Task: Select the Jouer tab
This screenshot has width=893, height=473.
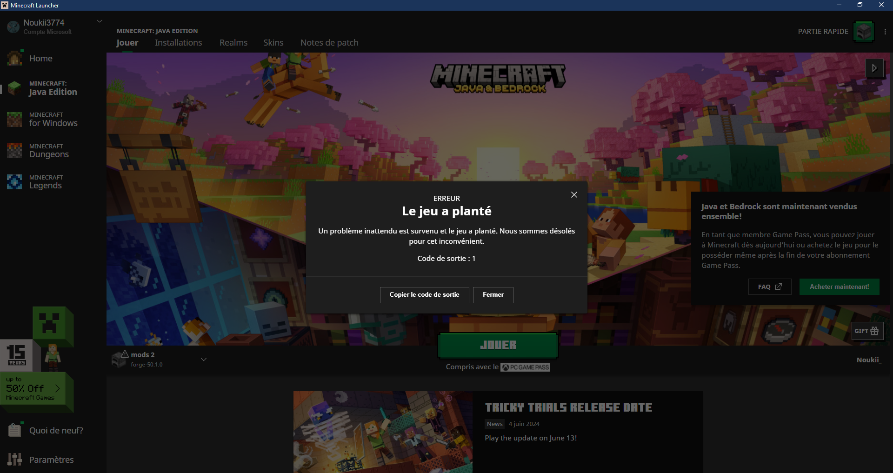Action: click(127, 43)
